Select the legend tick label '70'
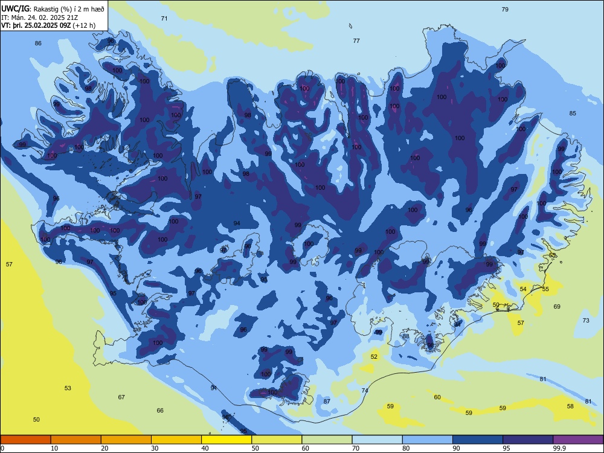This screenshot has width=604, height=453. coord(356,448)
